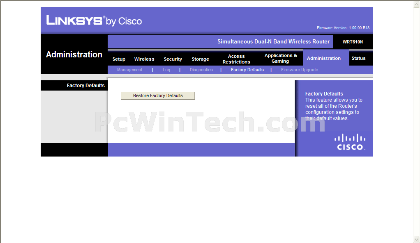Click the scrollbar up arrow
The height and width of the screenshot is (243, 420).
(417, 4)
